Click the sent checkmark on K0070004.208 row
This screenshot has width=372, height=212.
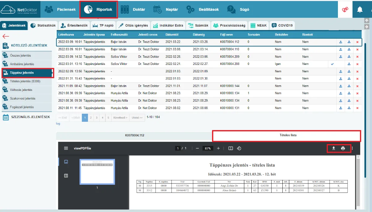pos(332,64)
